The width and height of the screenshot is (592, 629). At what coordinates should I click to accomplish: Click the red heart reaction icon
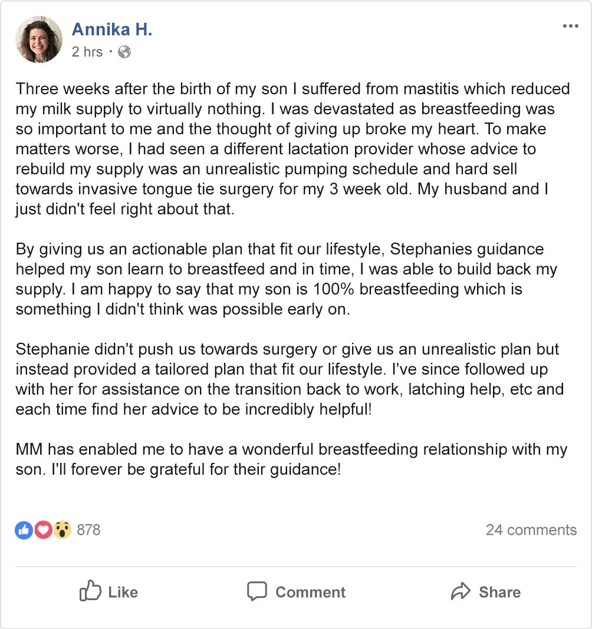43,530
